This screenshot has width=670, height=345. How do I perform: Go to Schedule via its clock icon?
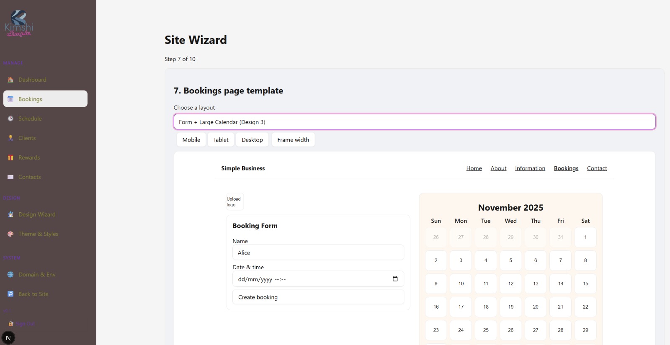[10, 118]
